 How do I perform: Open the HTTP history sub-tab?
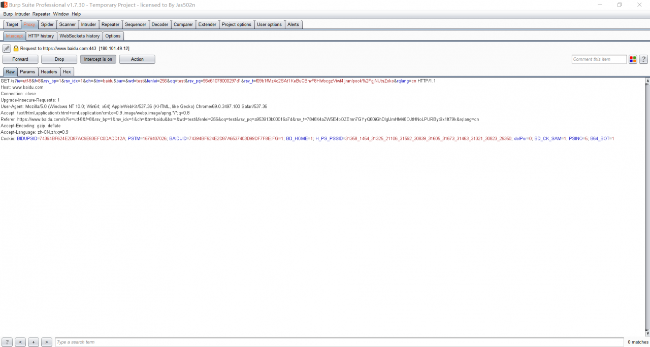41,36
